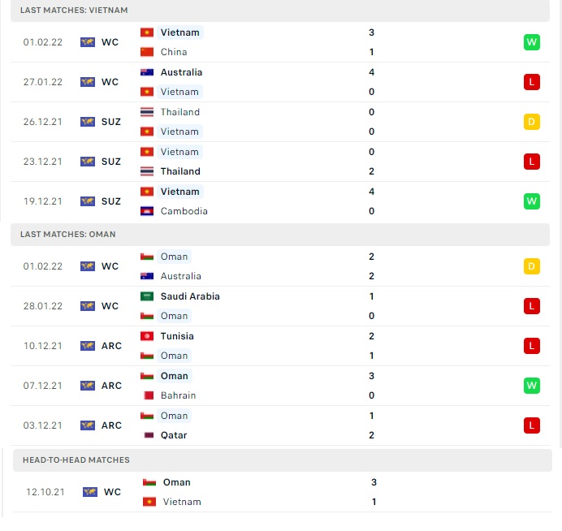Open the Last Matches: Oman section header
Image resolution: width=562 pixels, height=531 pixels.
coord(280,235)
